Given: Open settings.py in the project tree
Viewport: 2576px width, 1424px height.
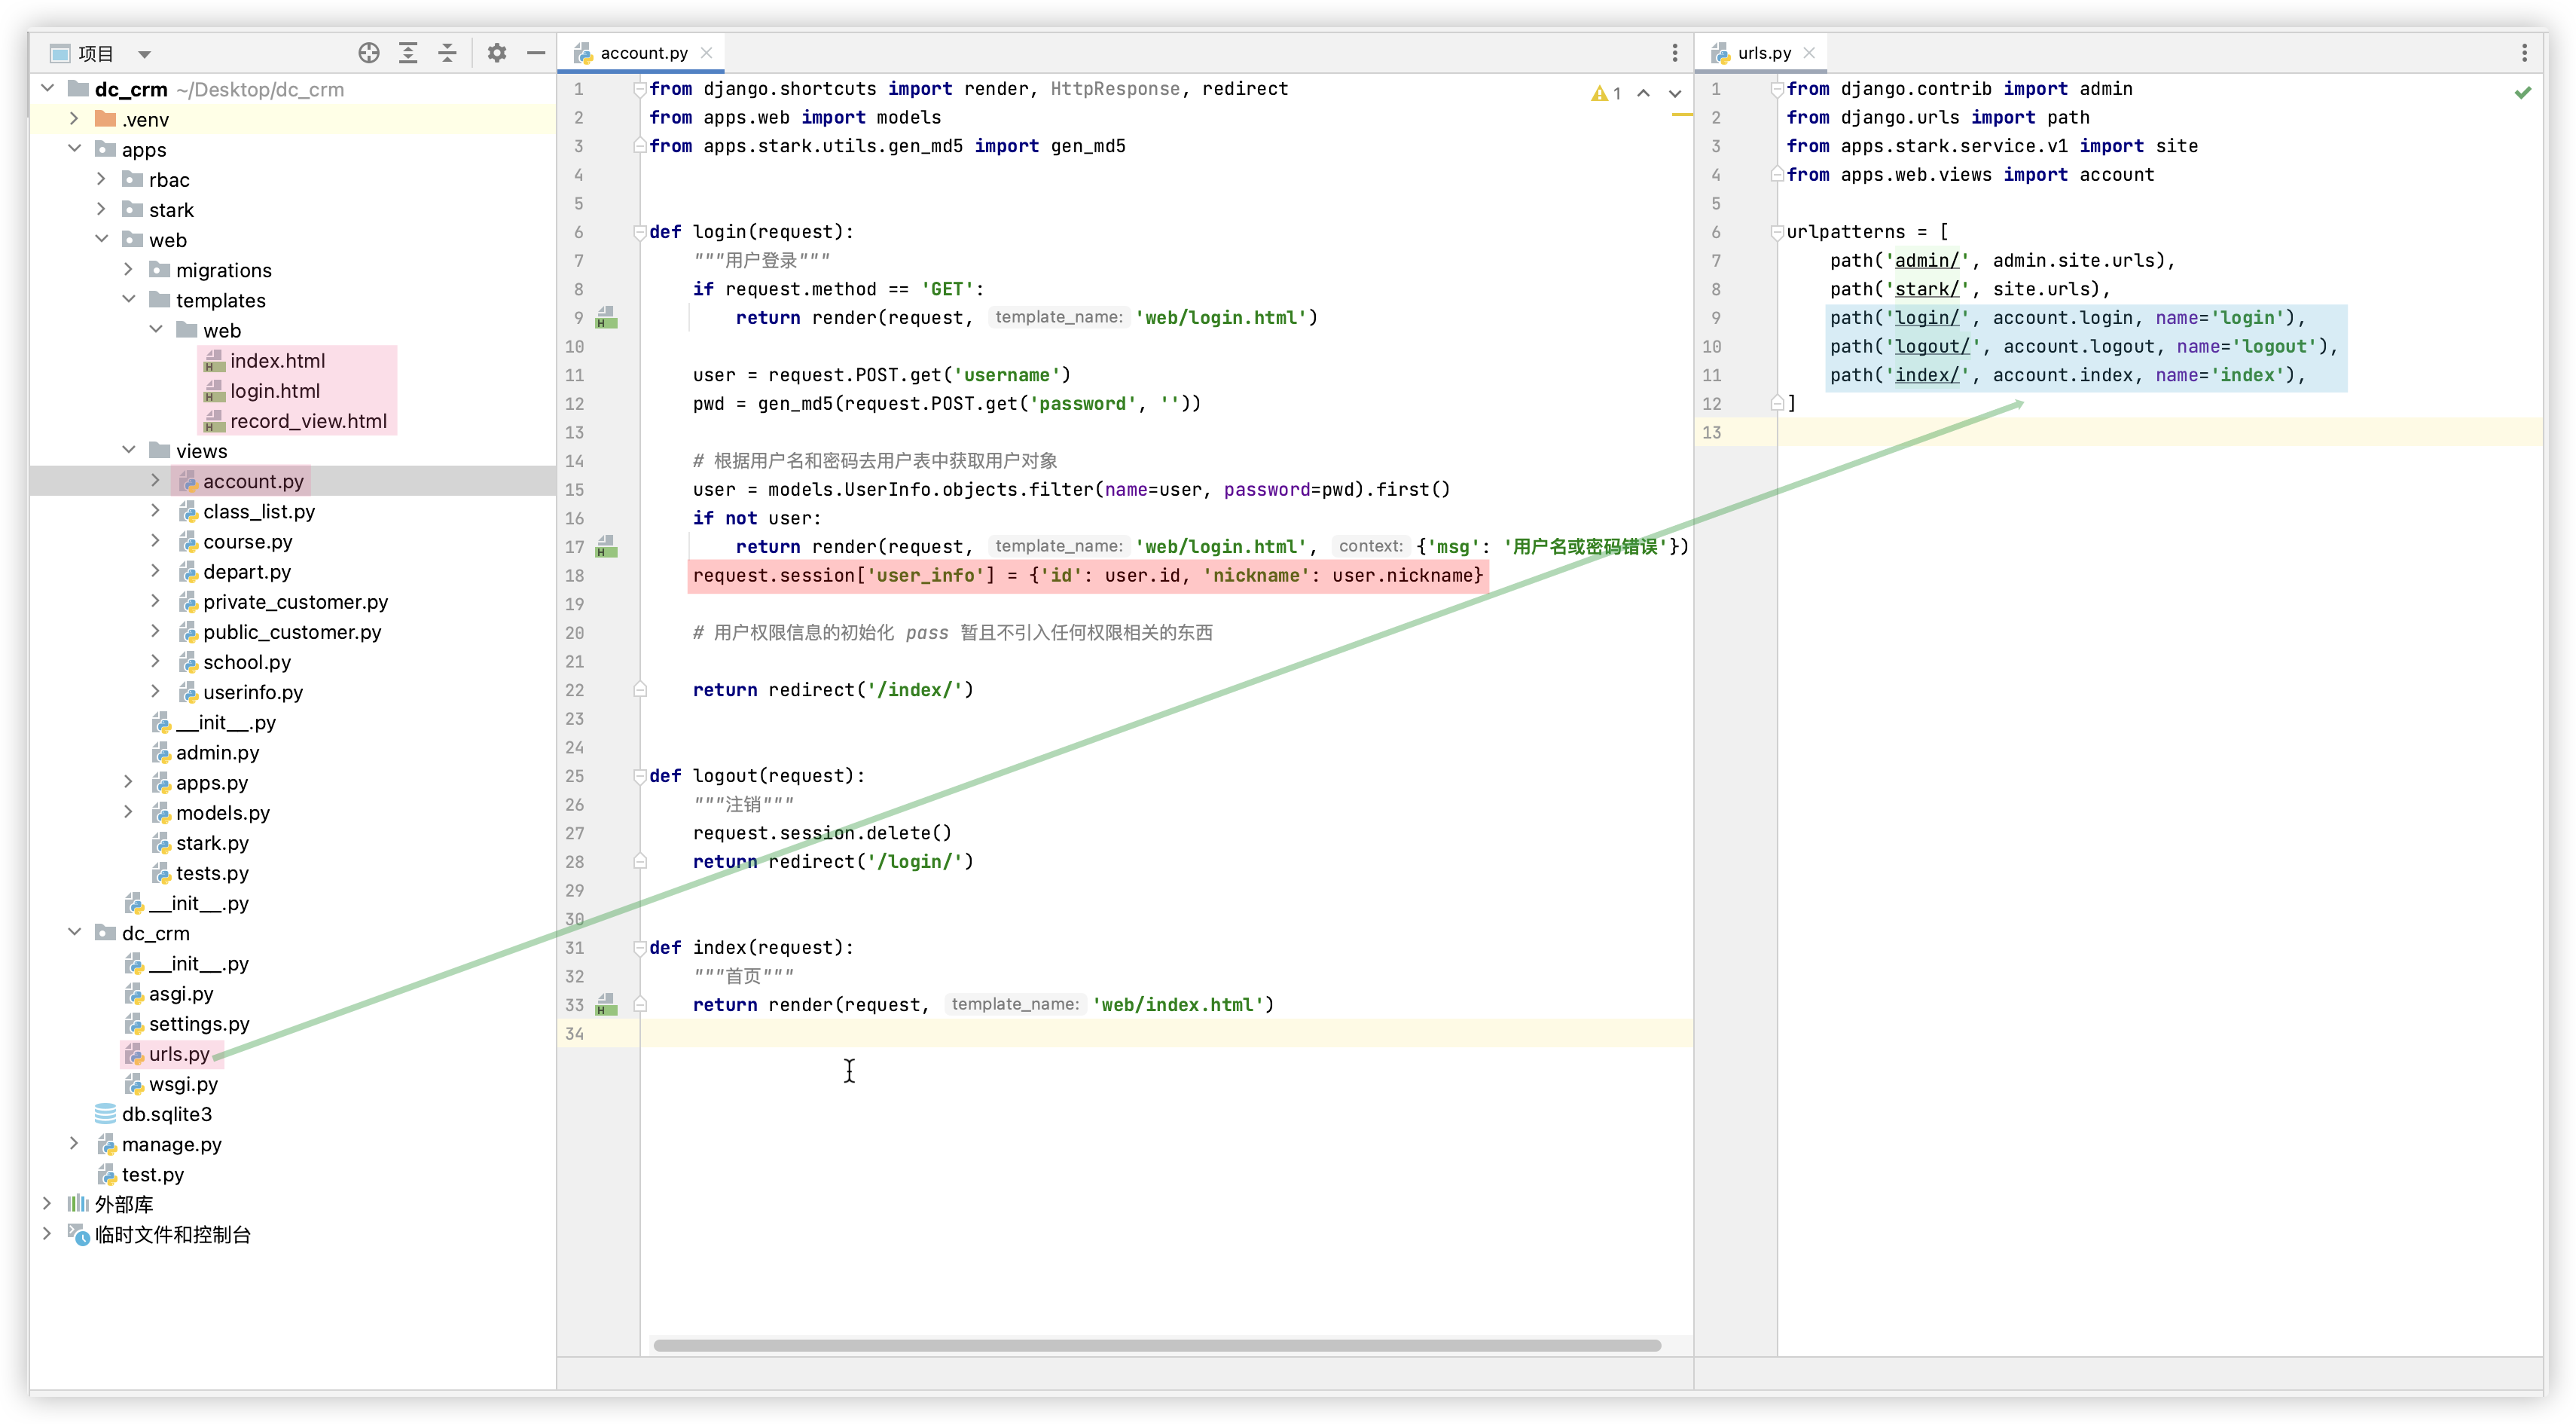Looking at the screenshot, I should (199, 1024).
